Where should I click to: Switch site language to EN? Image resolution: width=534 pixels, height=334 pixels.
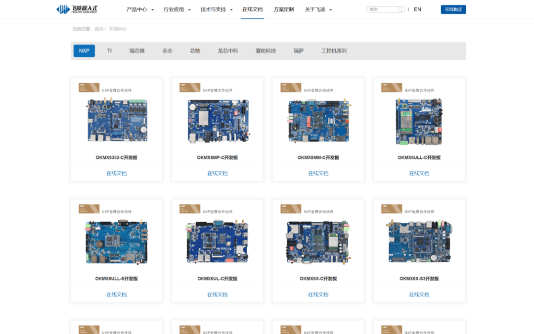click(417, 9)
